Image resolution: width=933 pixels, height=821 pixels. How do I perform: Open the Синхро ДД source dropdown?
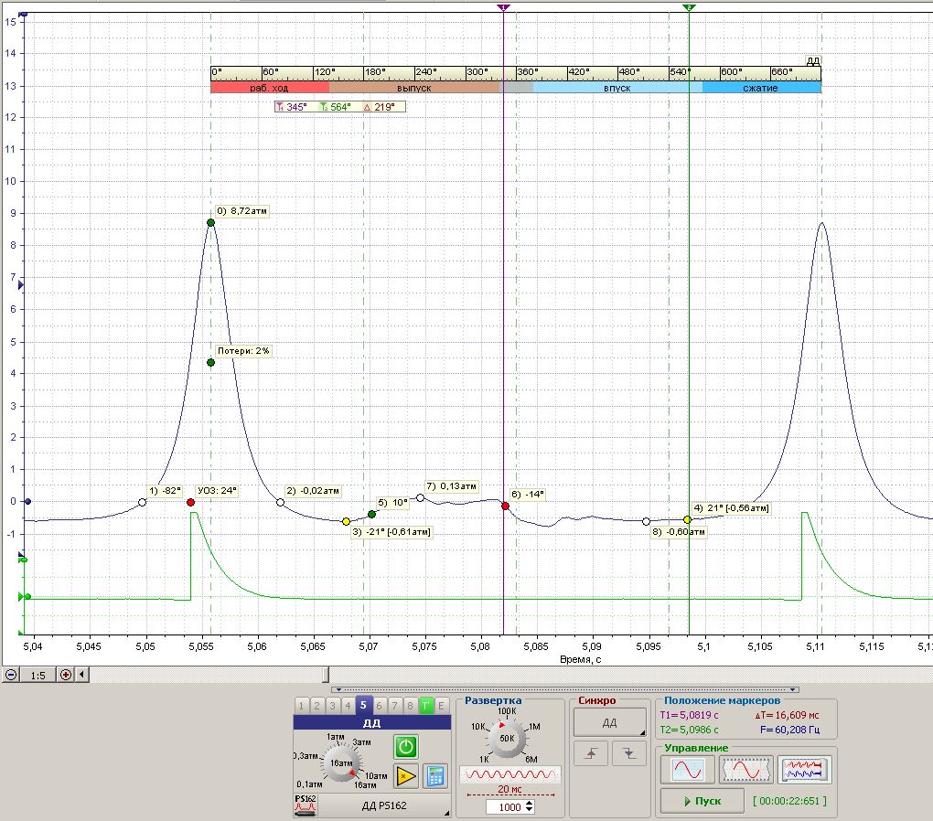(610, 723)
